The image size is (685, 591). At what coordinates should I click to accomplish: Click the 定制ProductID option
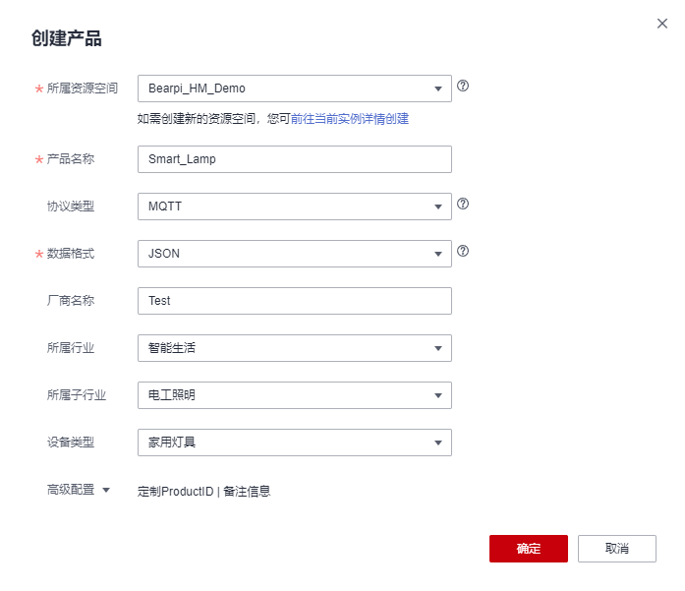[176, 492]
